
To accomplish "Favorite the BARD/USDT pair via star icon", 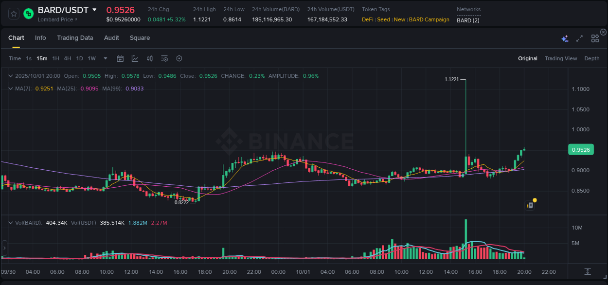I will pyautogui.click(x=13, y=14).
